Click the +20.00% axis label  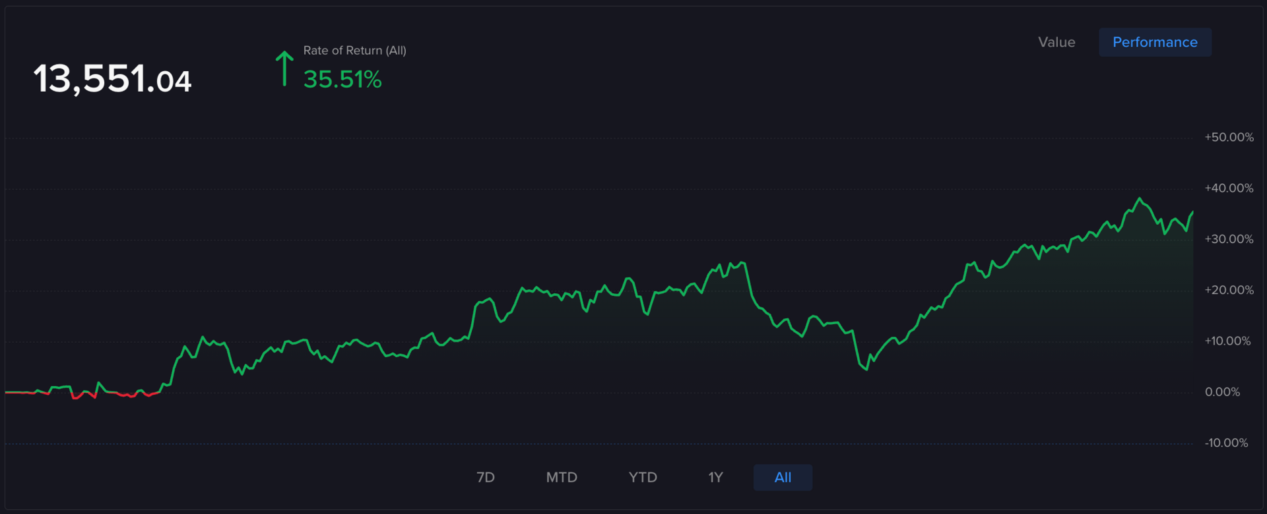point(1229,290)
